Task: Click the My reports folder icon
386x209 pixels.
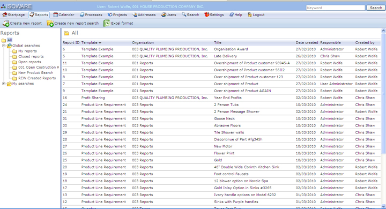Action: pyautogui.click(x=14, y=51)
